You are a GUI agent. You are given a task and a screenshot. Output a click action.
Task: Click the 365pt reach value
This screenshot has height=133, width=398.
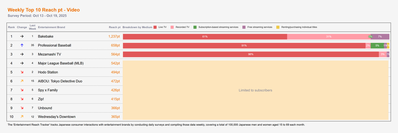click(115, 116)
